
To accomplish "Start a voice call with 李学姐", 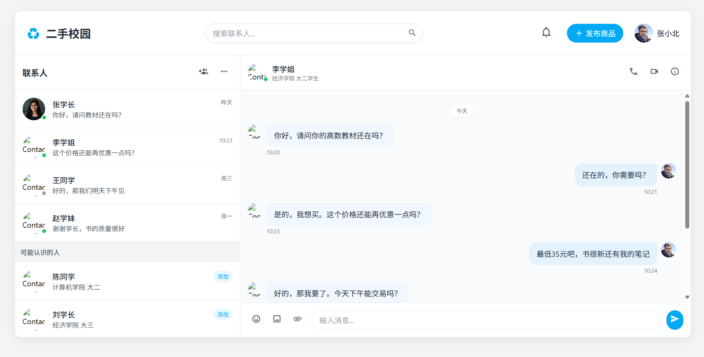I will pos(633,71).
